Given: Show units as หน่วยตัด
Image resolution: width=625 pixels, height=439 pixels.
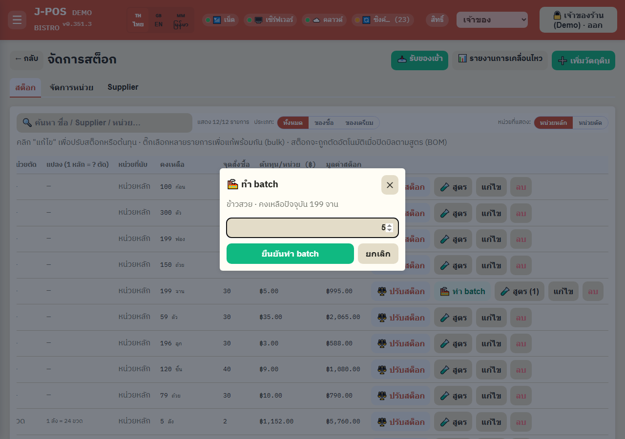Looking at the screenshot, I should [590, 122].
